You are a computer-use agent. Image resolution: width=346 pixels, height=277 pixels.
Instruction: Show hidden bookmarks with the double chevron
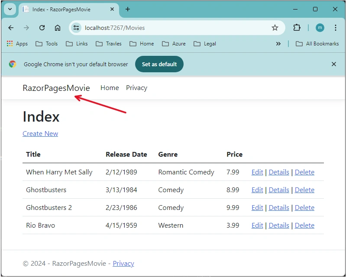278,44
